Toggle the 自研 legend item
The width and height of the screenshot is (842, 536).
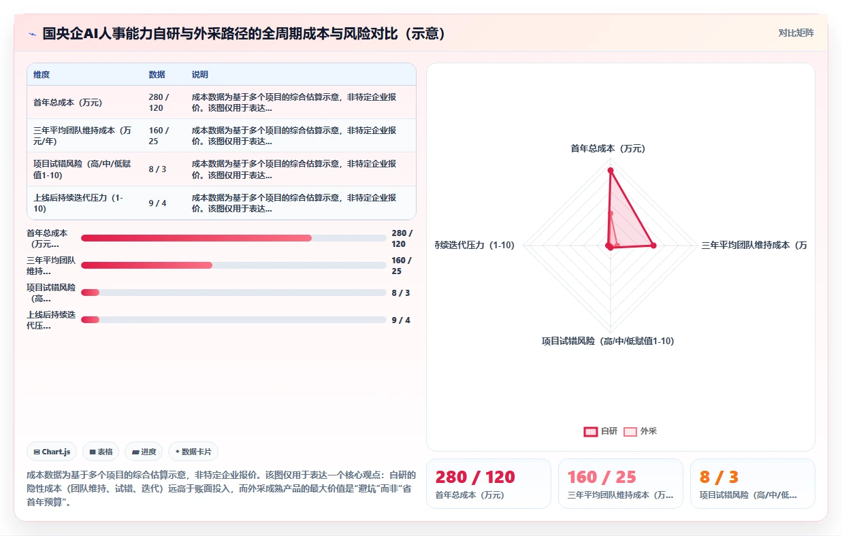(600, 431)
